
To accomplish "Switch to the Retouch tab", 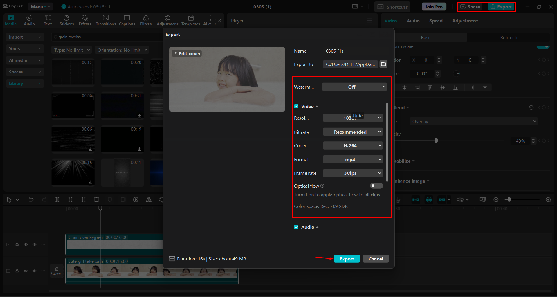I will (x=509, y=37).
